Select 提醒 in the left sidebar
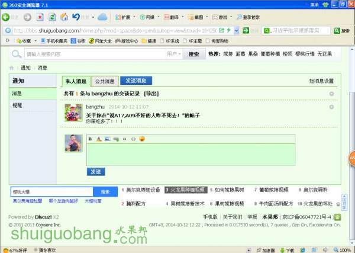This screenshot has height=253, width=355. (x=18, y=105)
